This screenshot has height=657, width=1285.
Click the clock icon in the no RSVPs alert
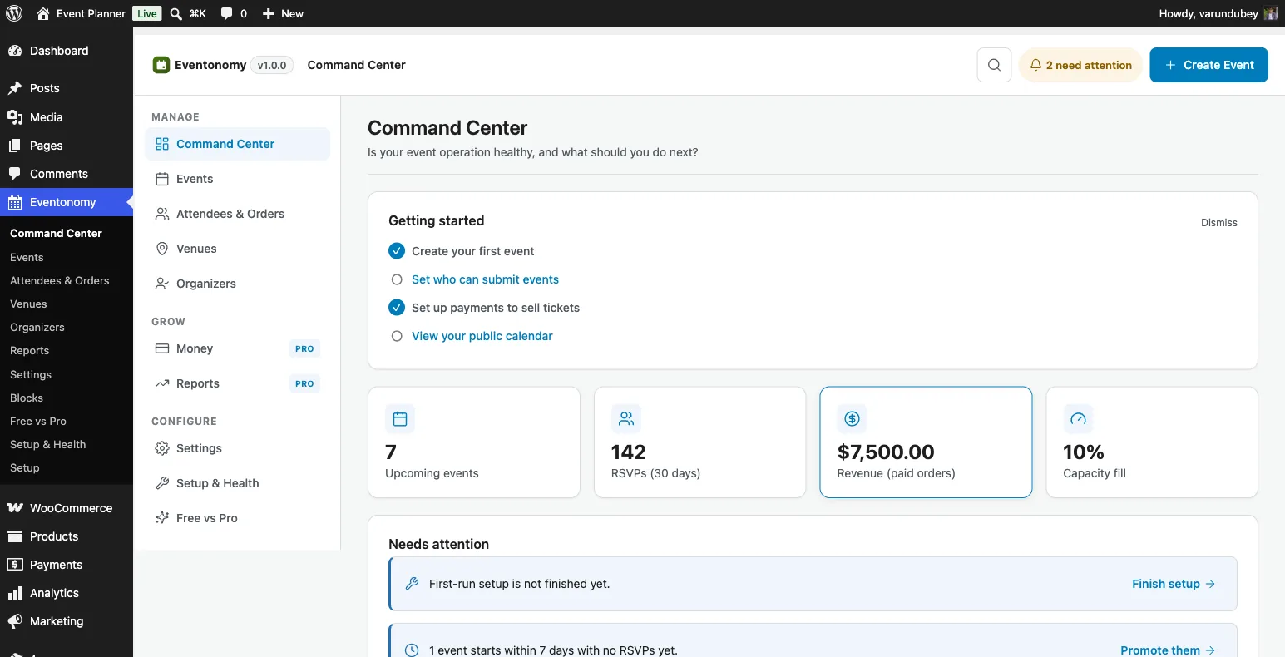pyautogui.click(x=412, y=650)
